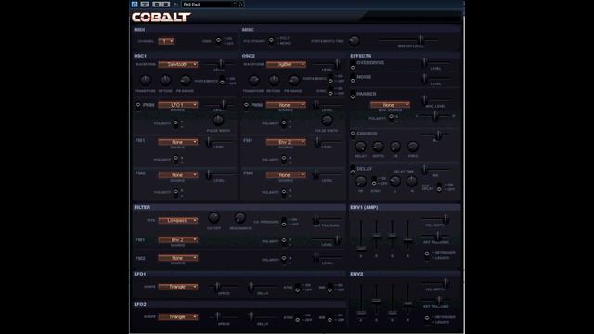Click the Overdrive Level slider
Screen dimensions: 594x334
tap(435, 62)
